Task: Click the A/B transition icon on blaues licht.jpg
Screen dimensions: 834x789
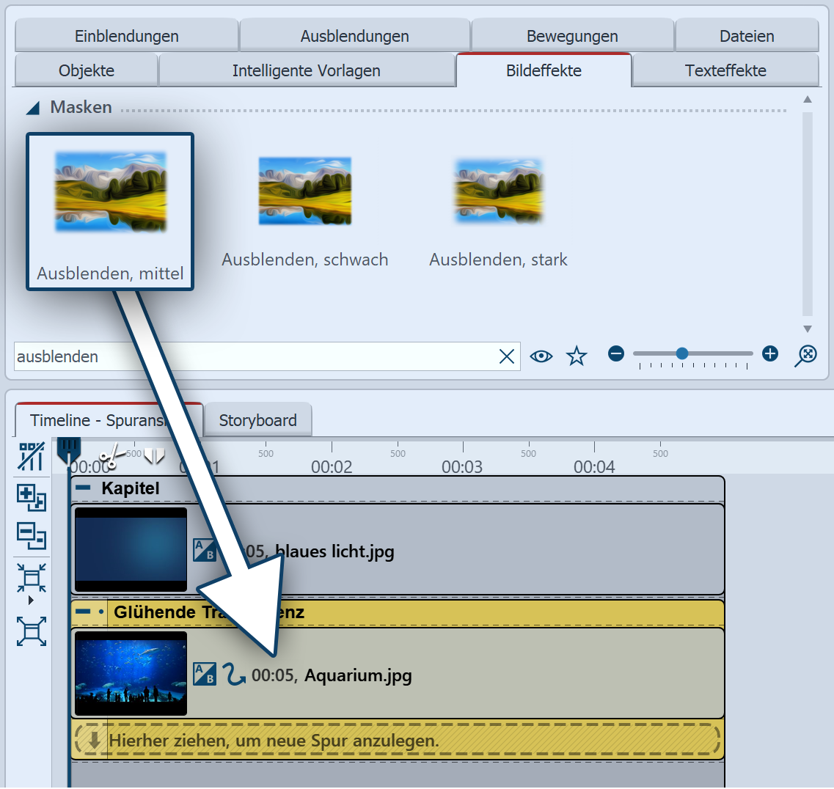Action: click(205, 551)
